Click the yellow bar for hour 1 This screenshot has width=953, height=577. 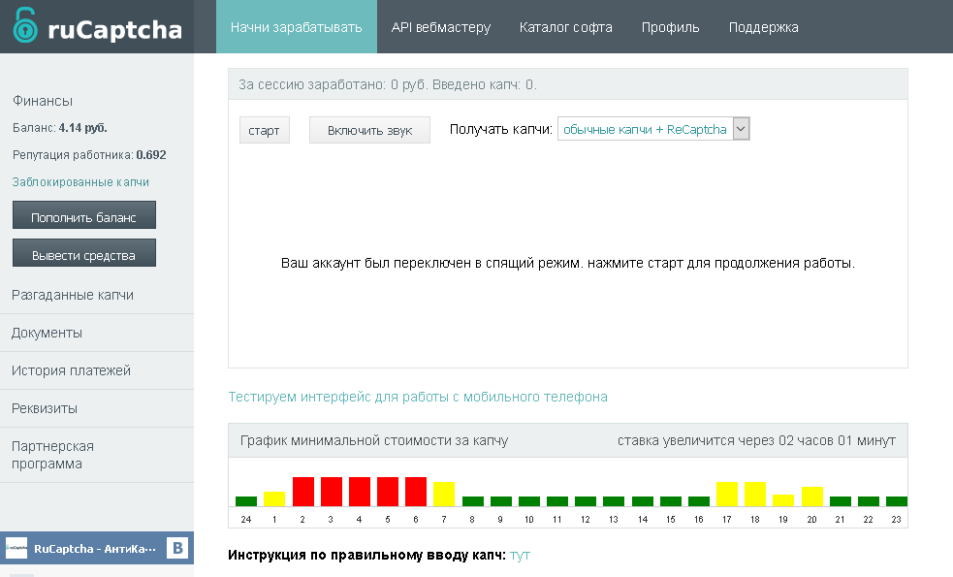[274, 498]
